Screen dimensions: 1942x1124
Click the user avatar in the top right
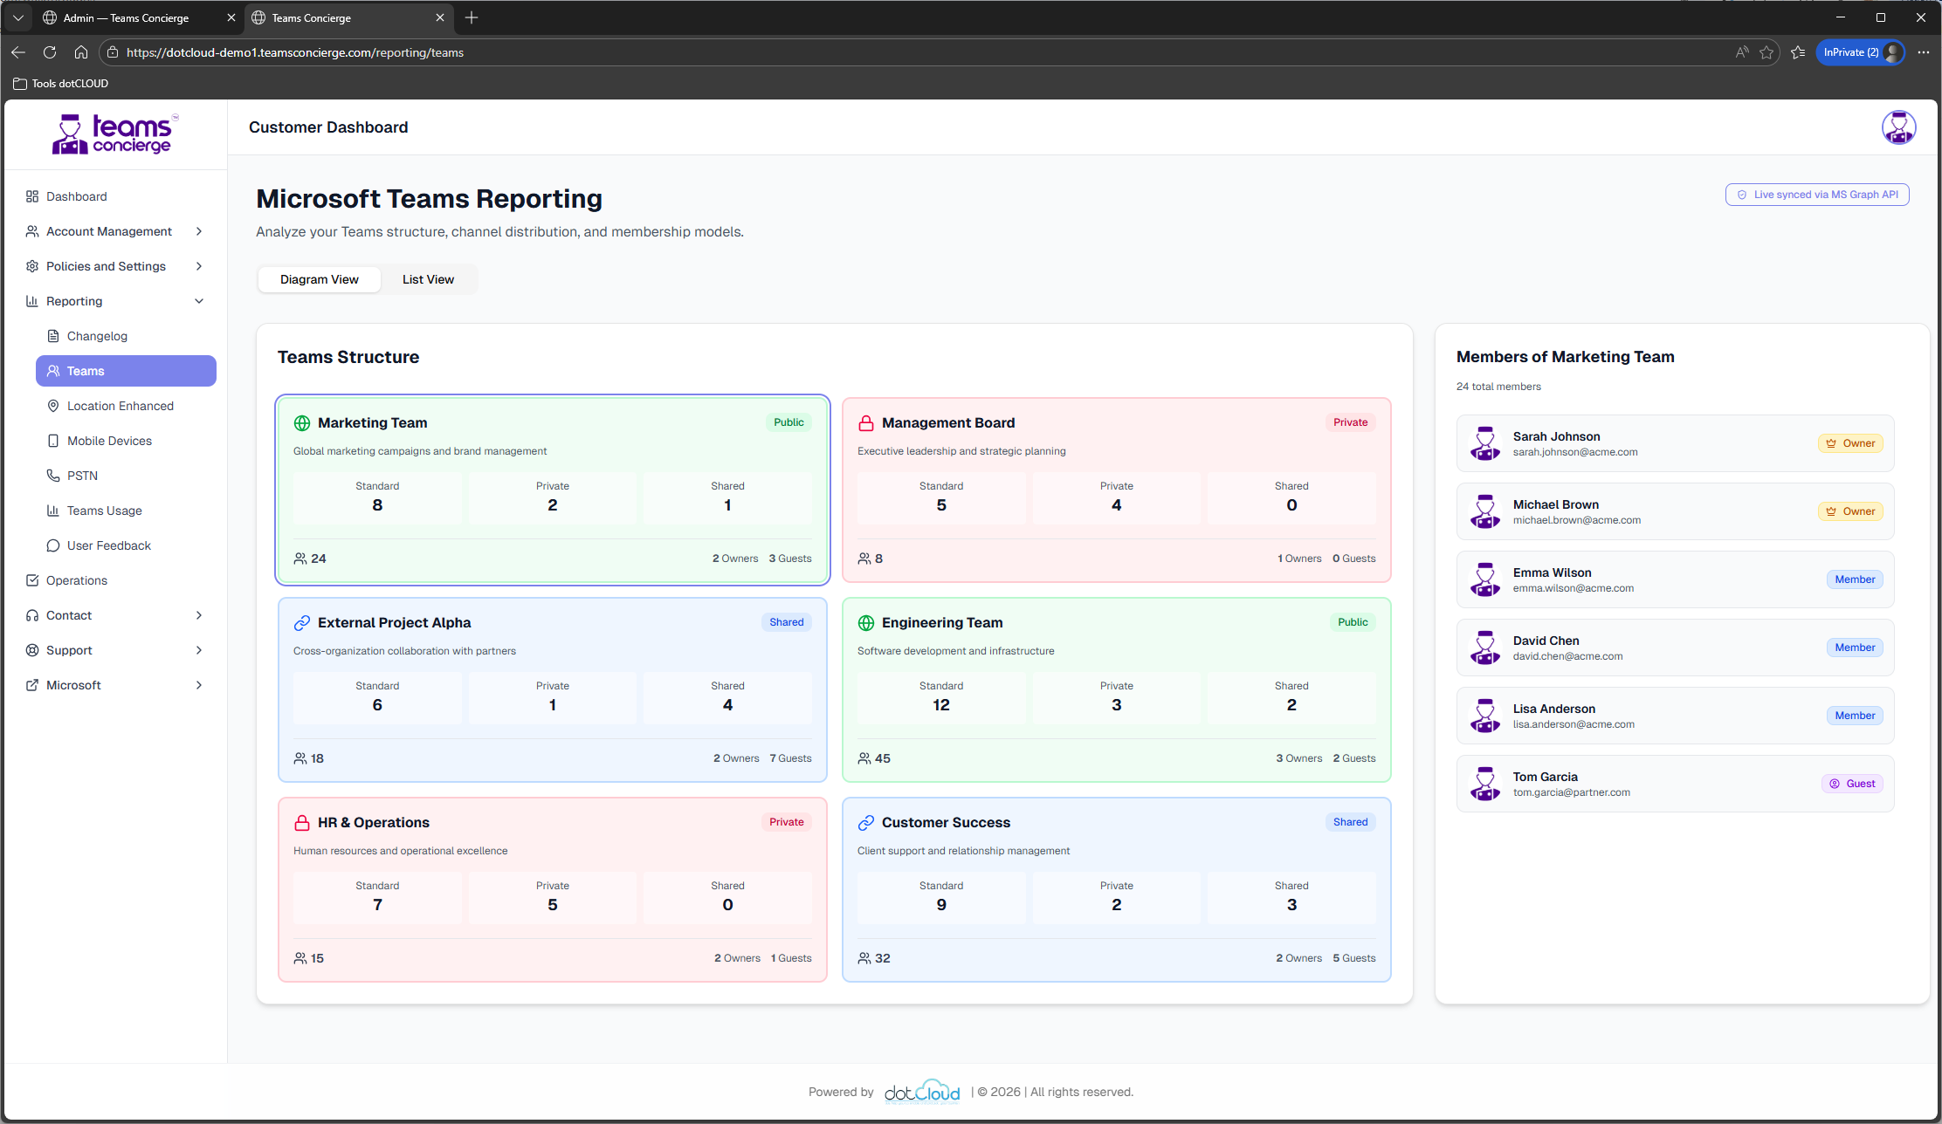click(x=1898, y=127)
